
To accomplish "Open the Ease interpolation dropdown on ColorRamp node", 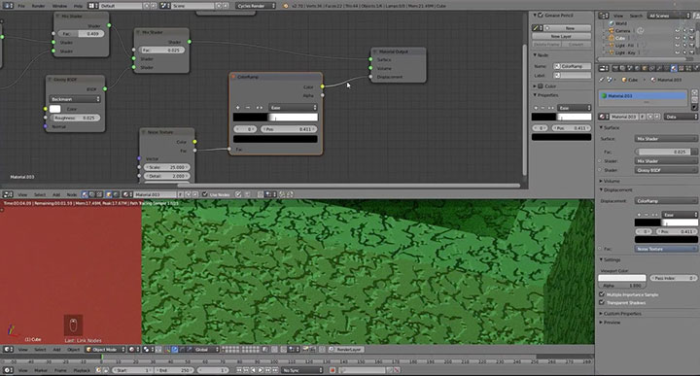I will coord(293,108).
